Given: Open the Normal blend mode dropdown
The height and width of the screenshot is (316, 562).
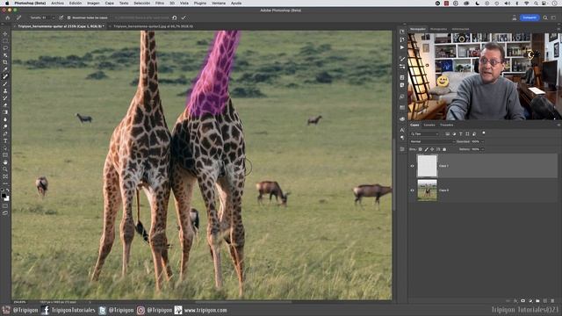Looking at the screenshot, I should point(432,141).
